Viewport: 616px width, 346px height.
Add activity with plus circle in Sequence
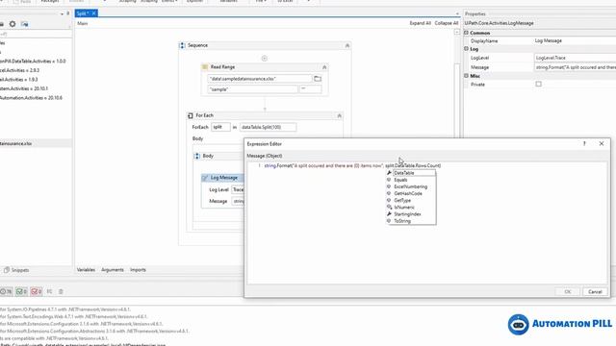pyautogui.click(x=265, y=59)
